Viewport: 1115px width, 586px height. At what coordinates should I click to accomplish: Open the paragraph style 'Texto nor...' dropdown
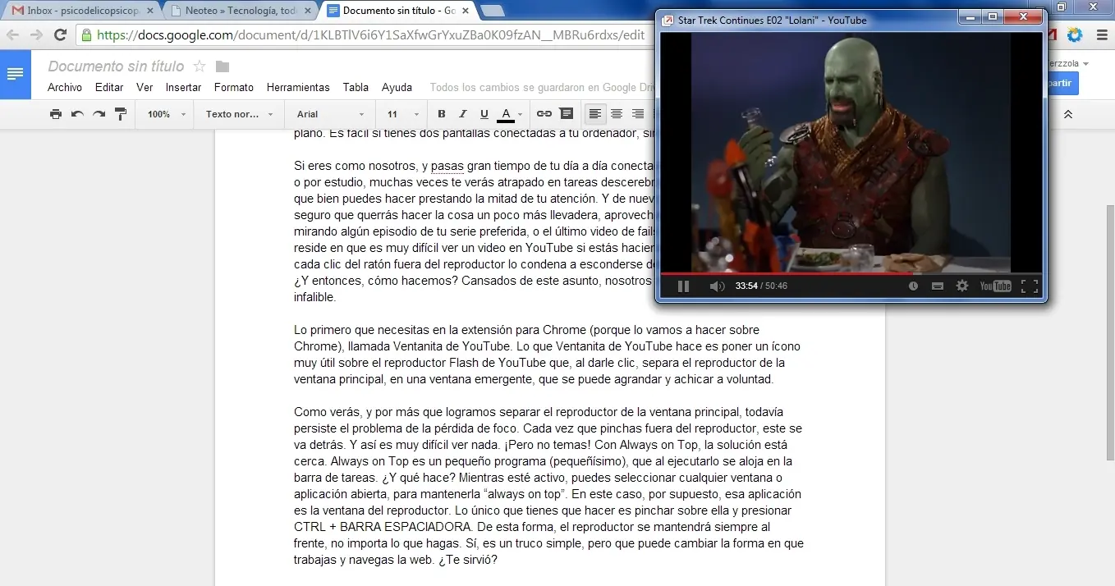click(x=238, y=114)
